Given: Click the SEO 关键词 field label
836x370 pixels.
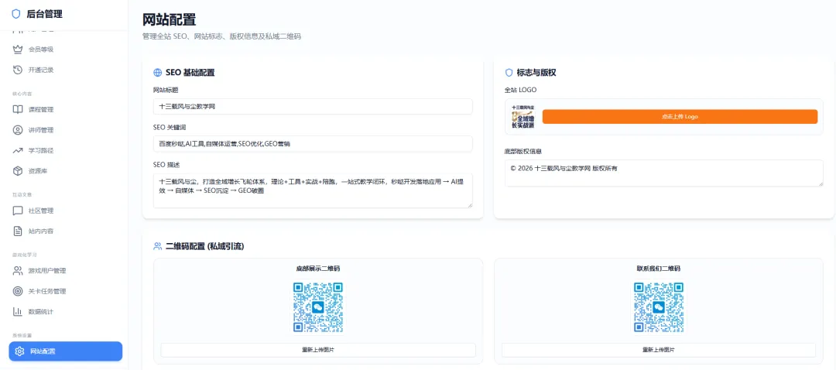Looking at the screenshot, I should [170, 128].
